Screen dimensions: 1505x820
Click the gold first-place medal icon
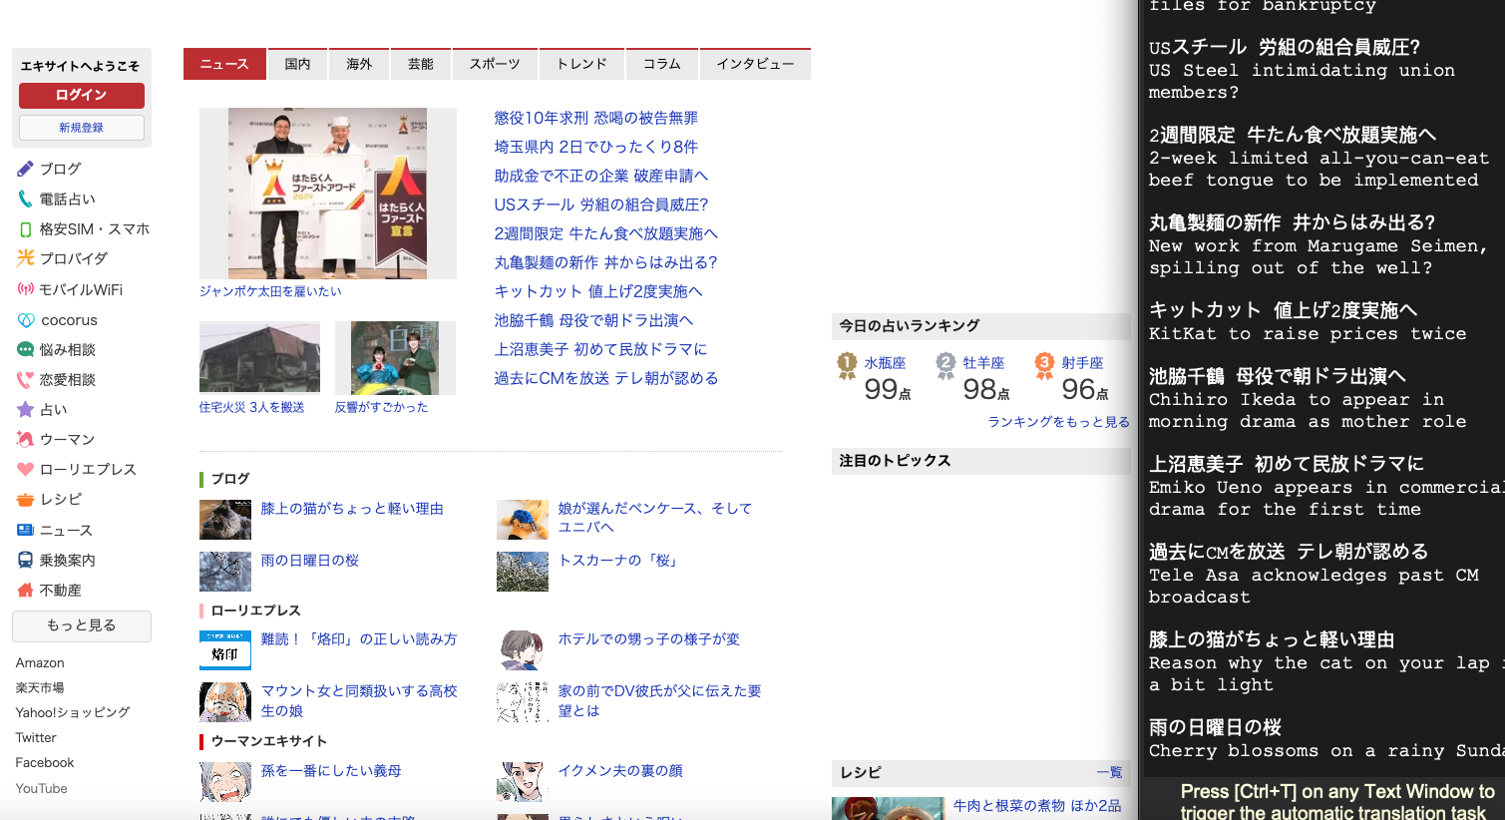[847, 366]
